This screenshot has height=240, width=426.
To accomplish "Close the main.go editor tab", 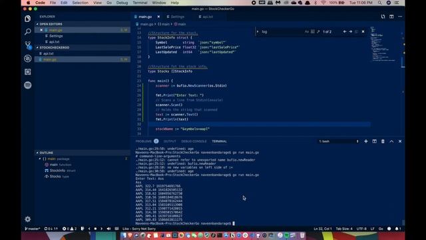I will point(158,17).
